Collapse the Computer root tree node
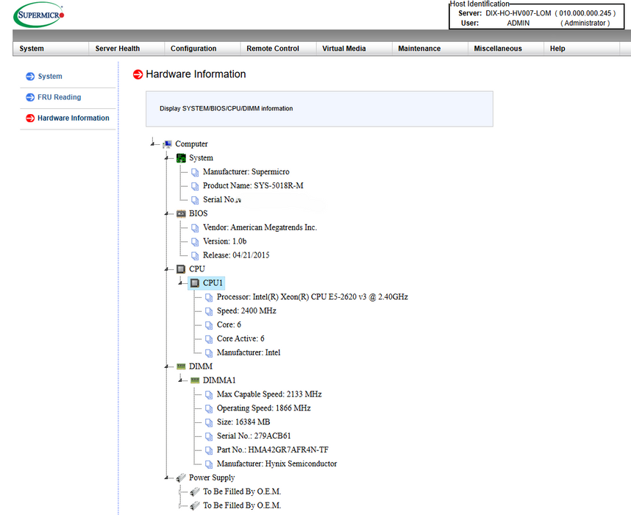The height and width of the screenshot is (515, 631). (152, 143)
